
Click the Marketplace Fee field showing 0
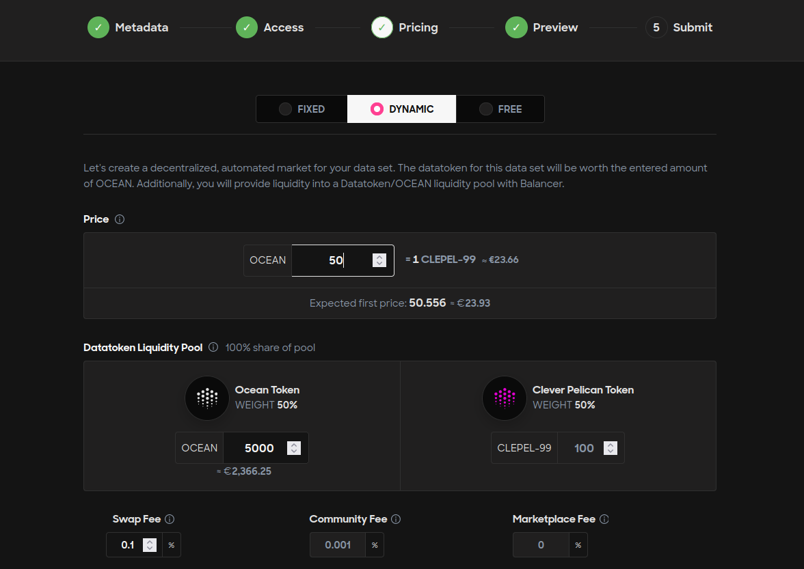(x=540, y=545)
